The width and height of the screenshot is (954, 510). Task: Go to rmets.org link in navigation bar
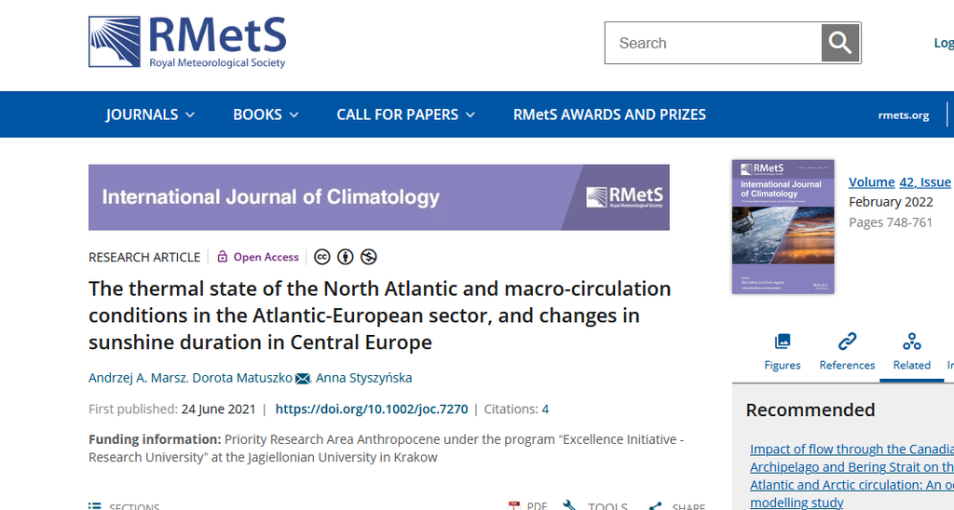click(903, 115)
